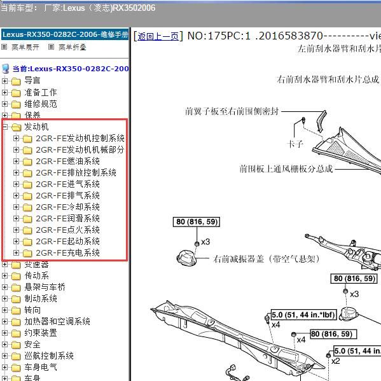The width and height of the screenshot is (381, 381).
Task: Click the 前翼子板至右前围侧密封 label
Action: point(232,111)
